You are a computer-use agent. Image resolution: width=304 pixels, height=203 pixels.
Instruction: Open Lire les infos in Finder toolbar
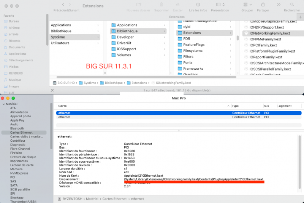tap(198, 5)
